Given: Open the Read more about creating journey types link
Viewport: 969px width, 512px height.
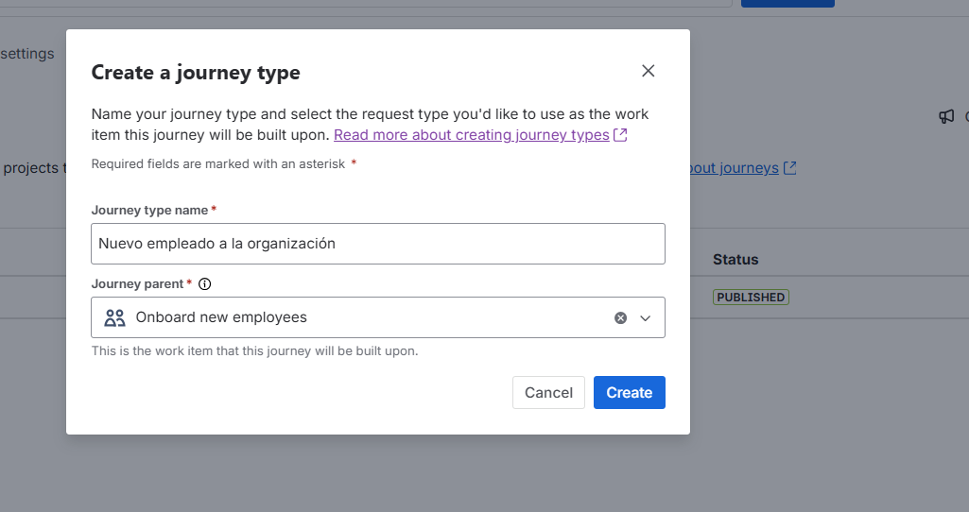Looking at the screenshot, I should click(471, 135).
